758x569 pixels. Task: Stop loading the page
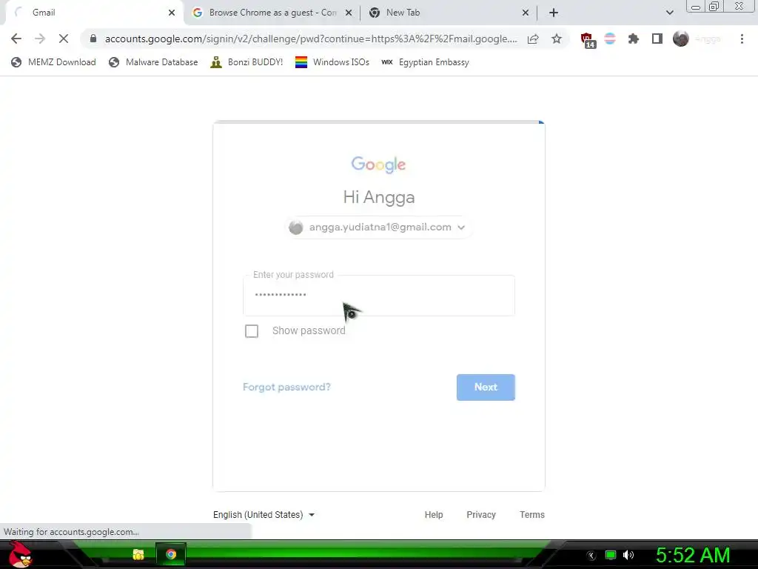pos(64,39)
